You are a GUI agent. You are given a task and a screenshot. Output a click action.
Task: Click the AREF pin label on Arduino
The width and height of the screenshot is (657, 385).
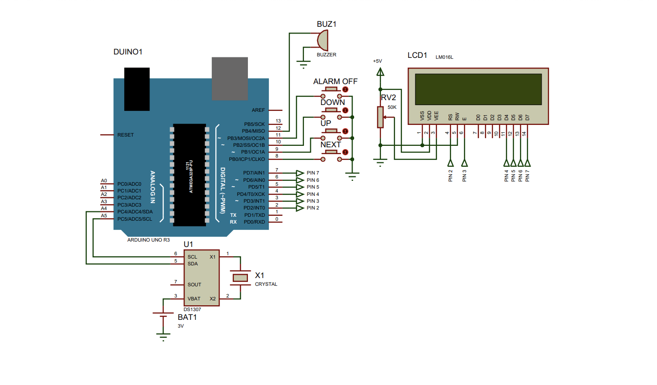click(258, 110)
